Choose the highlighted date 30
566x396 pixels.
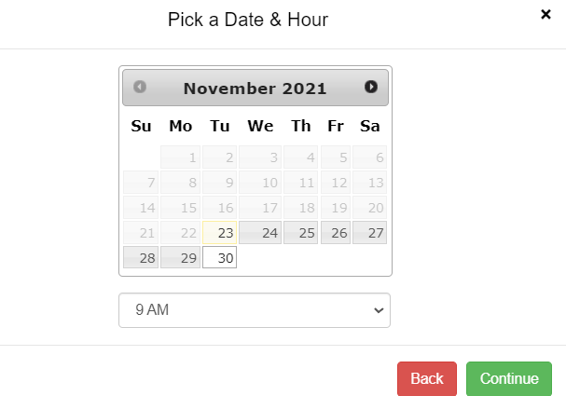pyautogui.click(x=220, y=258)
